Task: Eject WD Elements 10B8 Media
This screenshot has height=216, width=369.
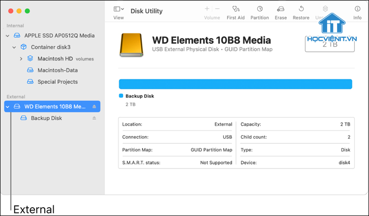Action: [x=94, y=107]
